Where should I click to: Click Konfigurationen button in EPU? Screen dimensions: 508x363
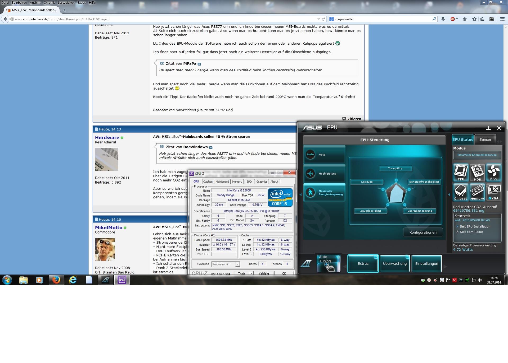coord(423,232)
